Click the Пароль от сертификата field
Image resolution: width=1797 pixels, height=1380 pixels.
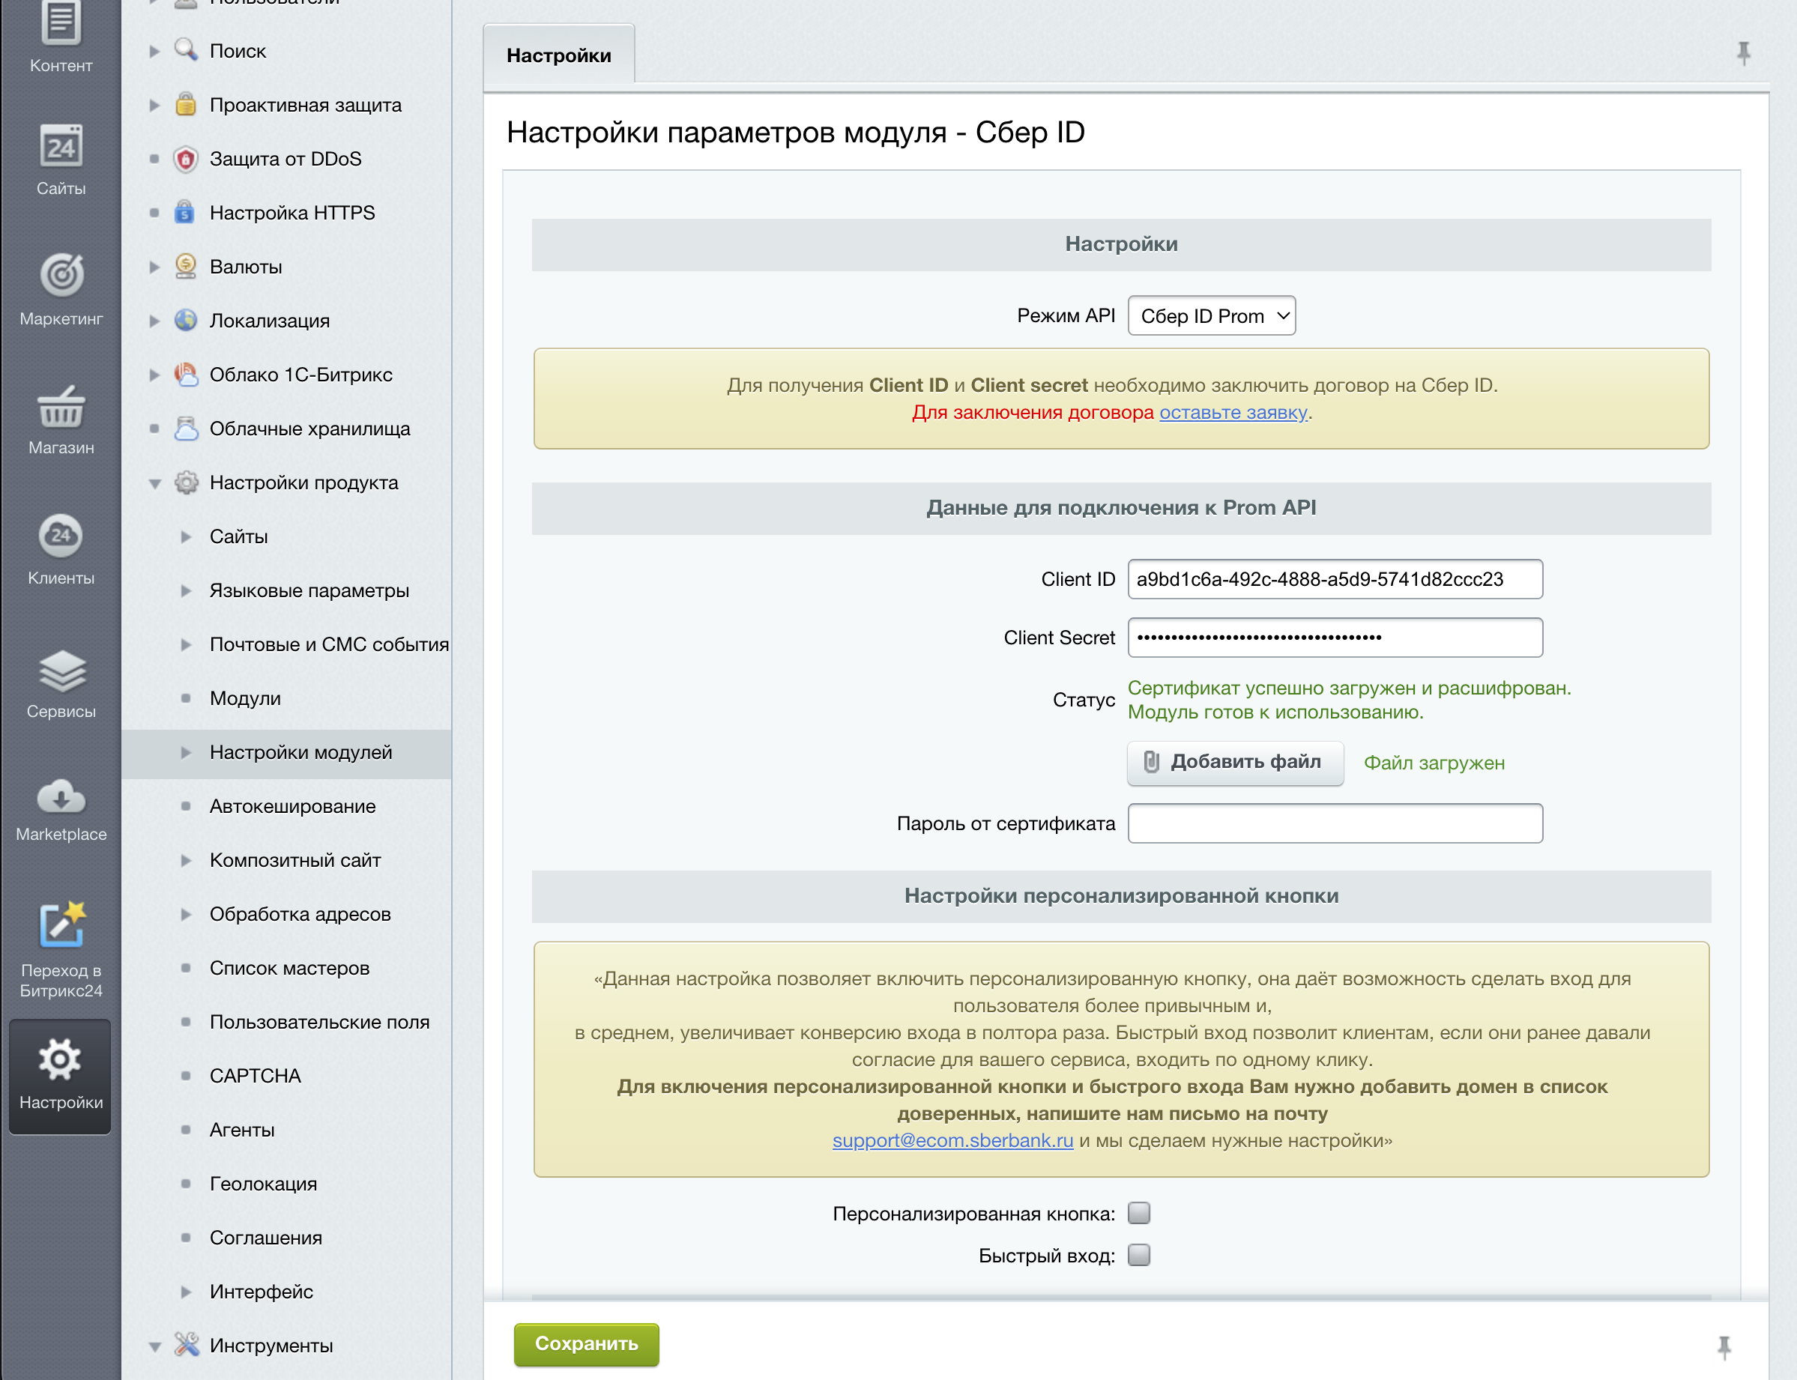pos(1335,823)
